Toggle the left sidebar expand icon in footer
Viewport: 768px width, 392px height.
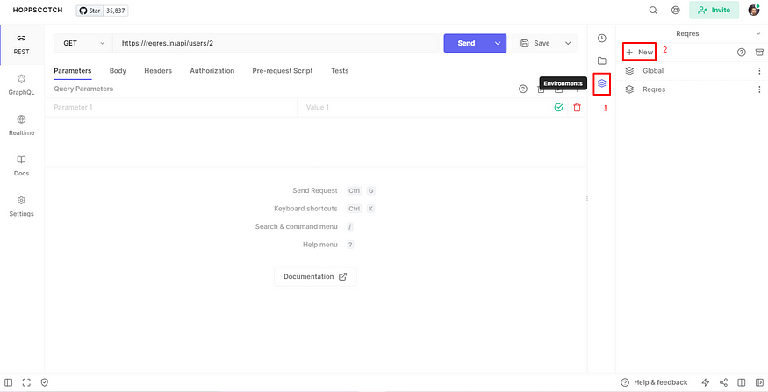tap(8, 382)
